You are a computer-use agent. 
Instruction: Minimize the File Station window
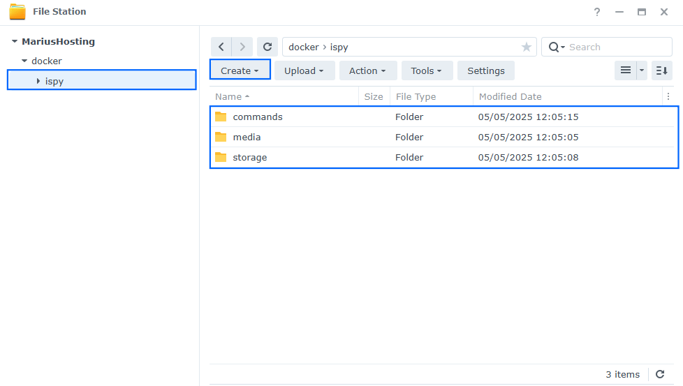(619, 12)
